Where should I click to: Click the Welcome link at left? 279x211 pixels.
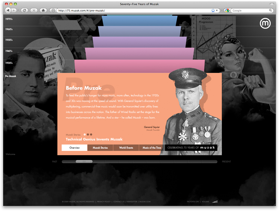[10, 154]
